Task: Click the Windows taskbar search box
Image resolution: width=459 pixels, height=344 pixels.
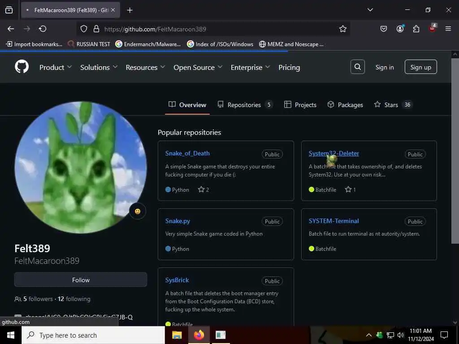Action: tap(93, 335)
